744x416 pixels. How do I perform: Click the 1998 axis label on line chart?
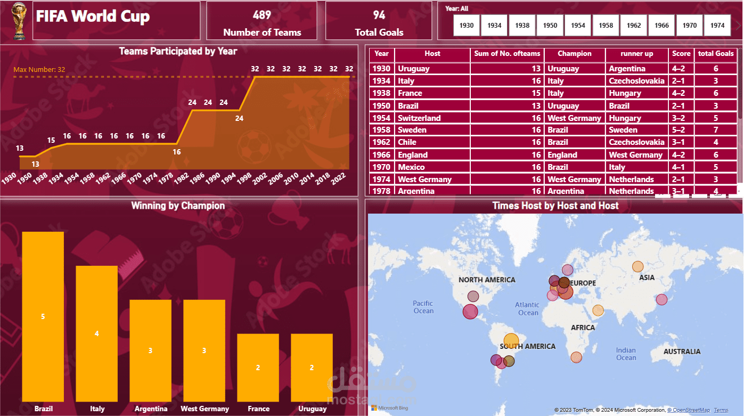point(245,177)
